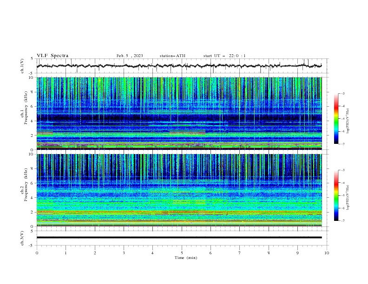
Task: Click the ch.3 black voltage trace
Action: point(179,238)
